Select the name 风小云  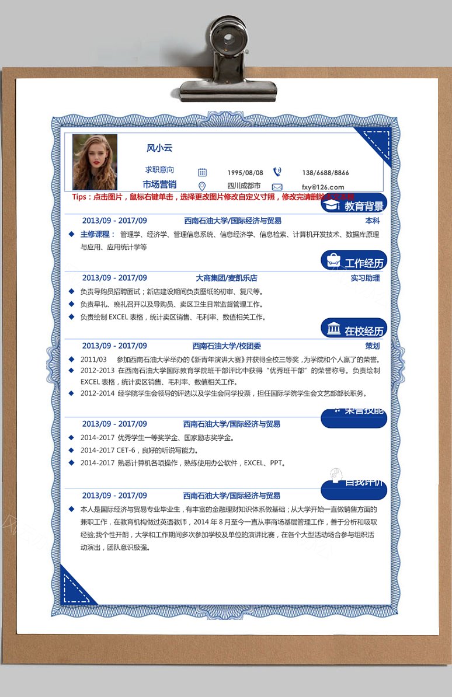[x=159, y=148]
